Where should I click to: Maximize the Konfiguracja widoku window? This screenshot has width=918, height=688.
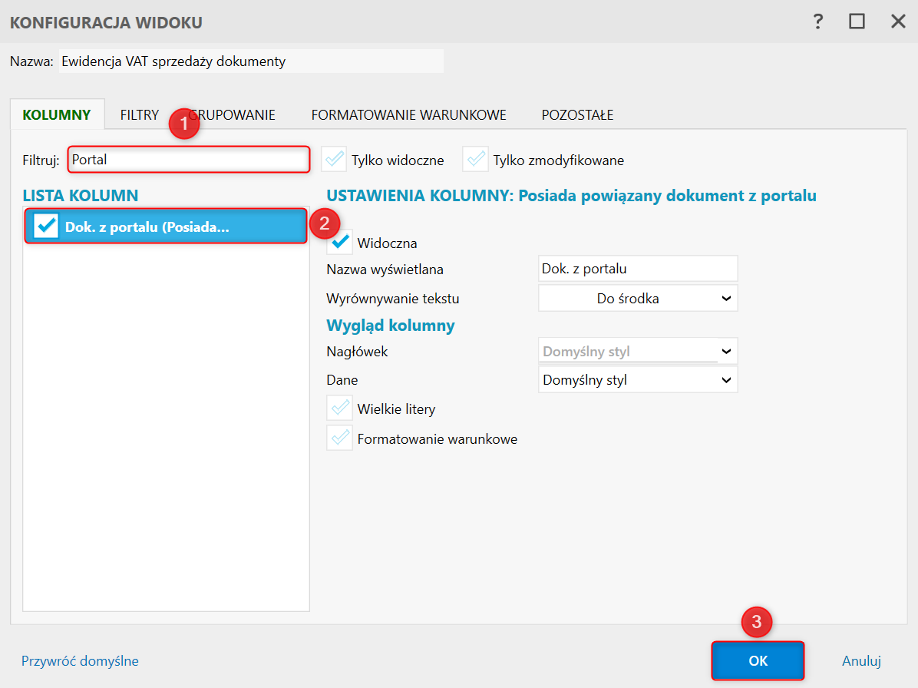coord(857,21)
